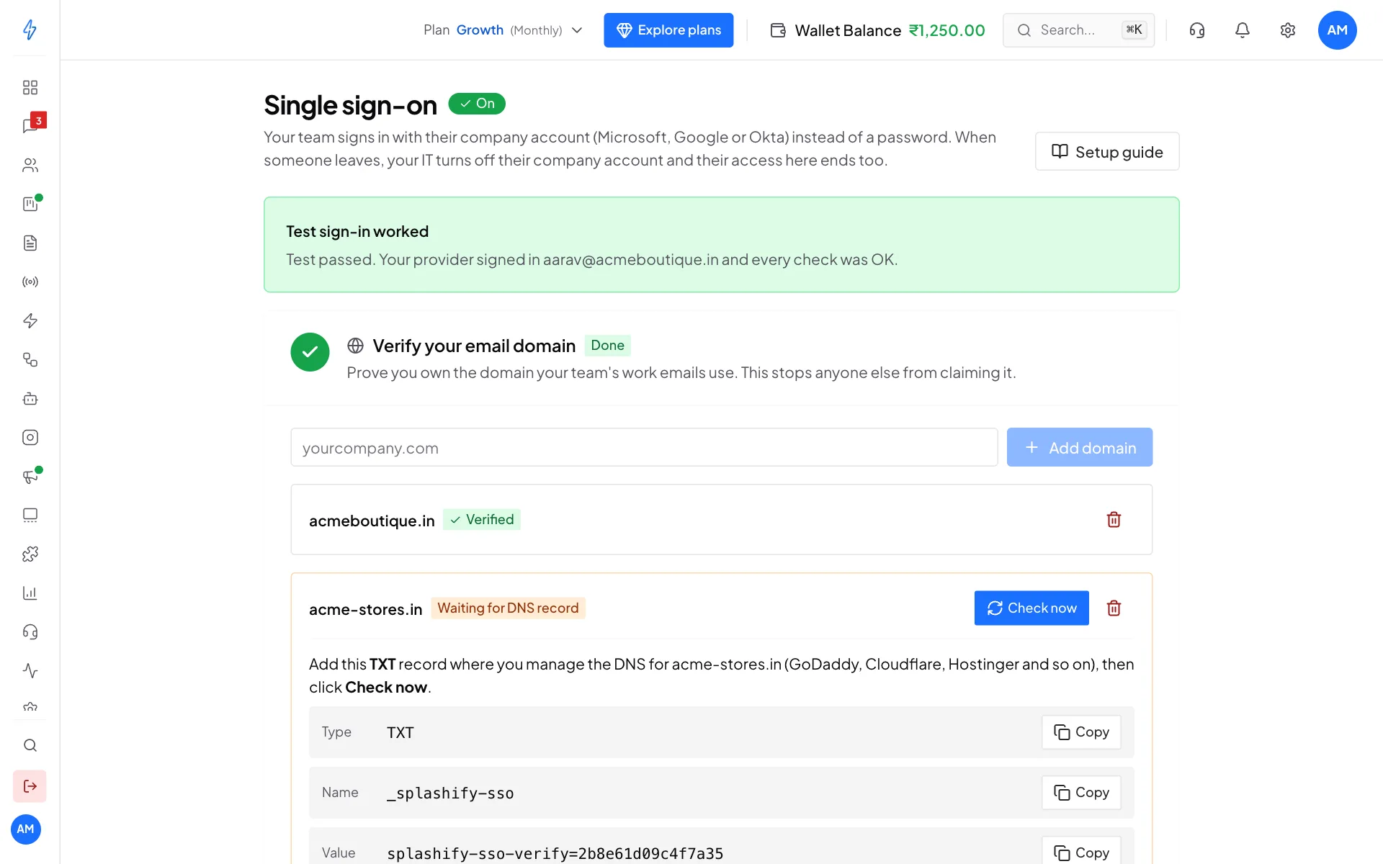The image size is (1383, 864).
Task: Open notifications bell in top bar
Action: point(1243,30)
